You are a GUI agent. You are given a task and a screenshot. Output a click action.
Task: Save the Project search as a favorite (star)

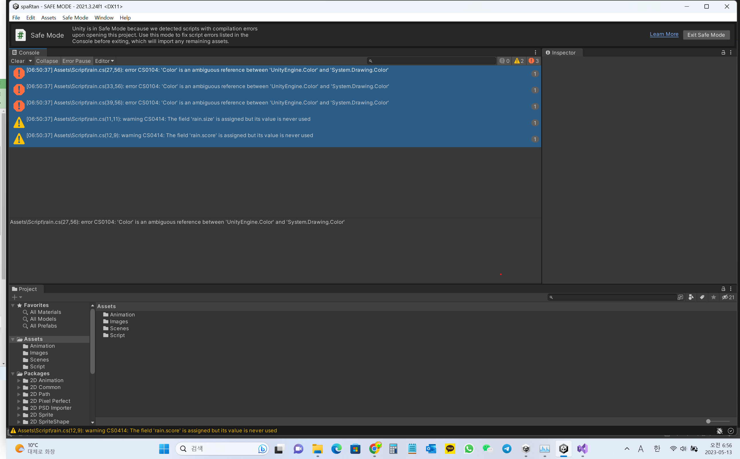point(714,297)
